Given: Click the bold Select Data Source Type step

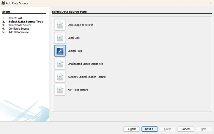Looking at the screenshot, I should (x=26, y=22).
